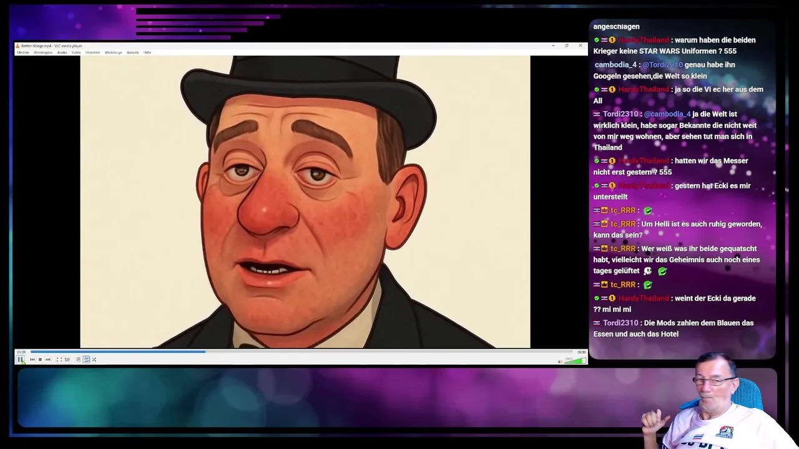
Task: Toggle shuffle playback in VLC
Action: click(94, 359)
